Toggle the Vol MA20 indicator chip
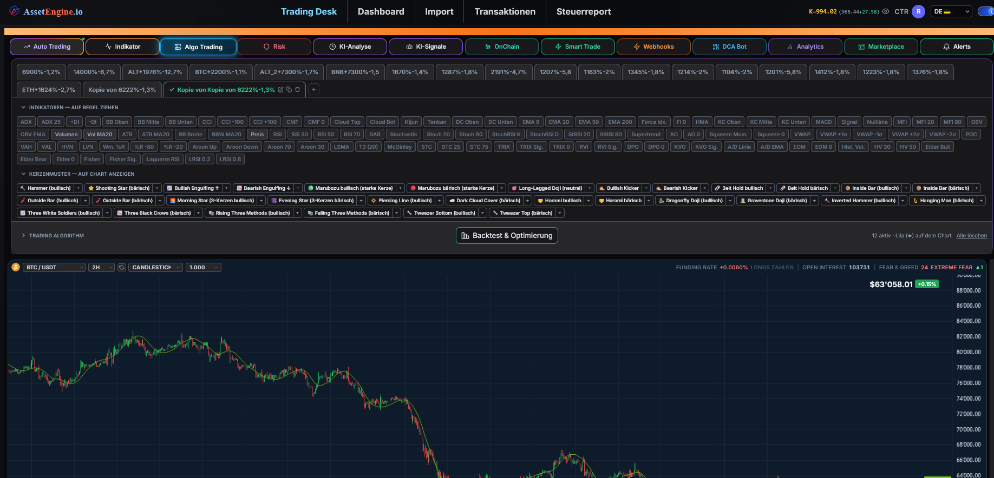This screenshot has height=478, width=994. coord(100,134)
